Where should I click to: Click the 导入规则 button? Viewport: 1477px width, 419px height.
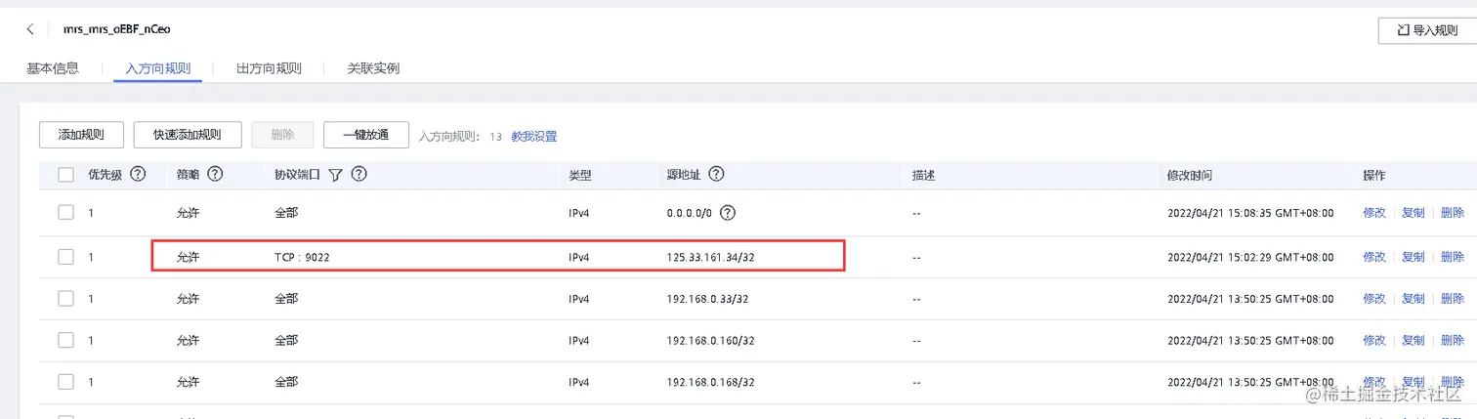pyautogui.click(x=1427, y=30)
